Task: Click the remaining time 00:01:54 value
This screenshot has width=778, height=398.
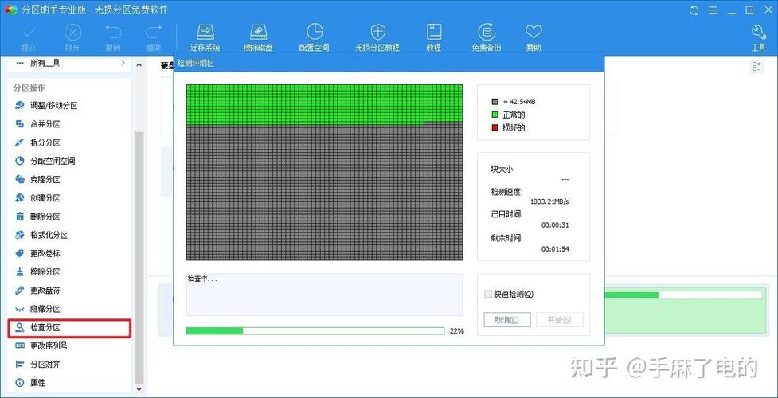Action: coord(555,248)
